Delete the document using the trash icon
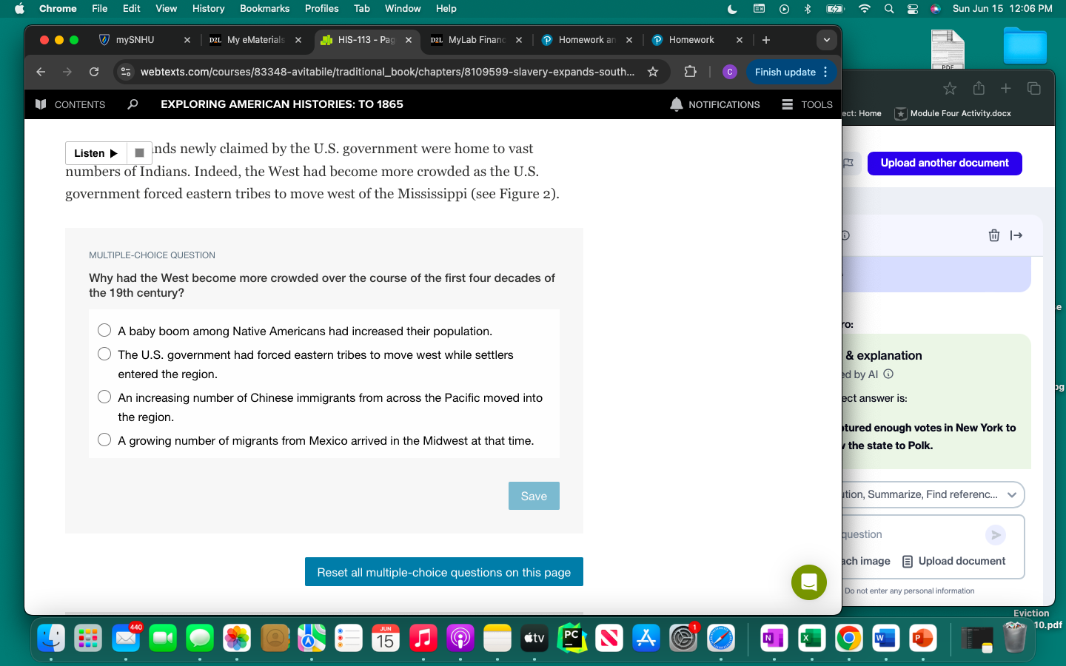Image resolution: width=1066 pixels, height=666 pixels. click(993, 235)
